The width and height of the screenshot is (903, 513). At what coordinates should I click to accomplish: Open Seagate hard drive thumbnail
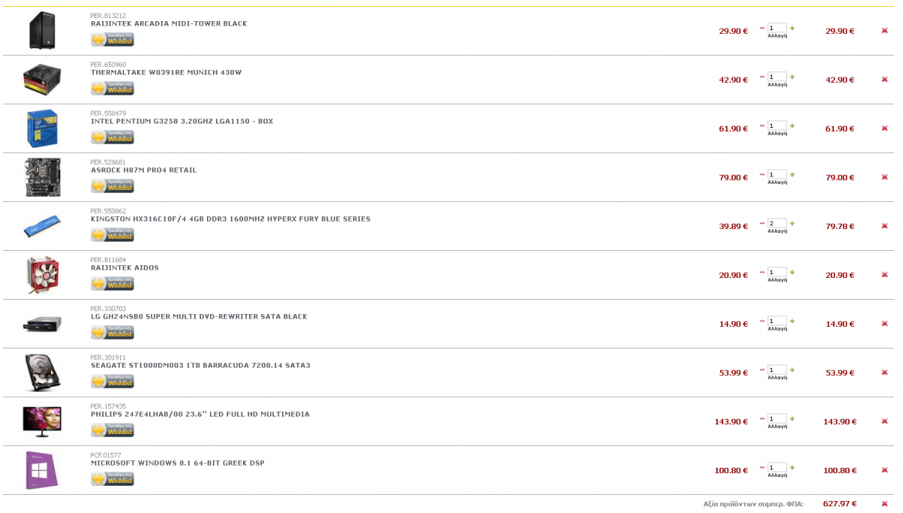click(x=42, y=372)
